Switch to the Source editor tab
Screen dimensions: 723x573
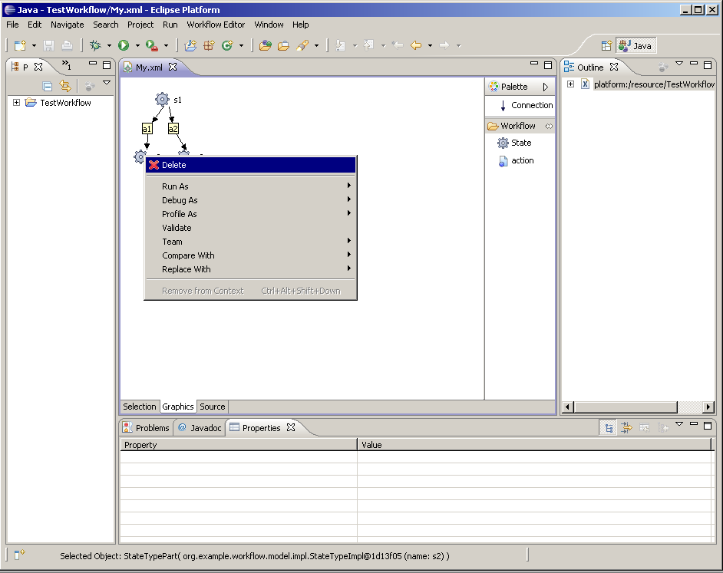click(213, 407)
